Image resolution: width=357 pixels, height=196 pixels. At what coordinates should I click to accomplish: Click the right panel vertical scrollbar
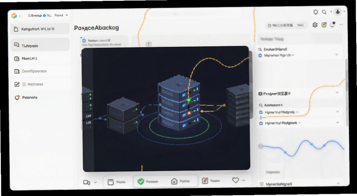347,92
